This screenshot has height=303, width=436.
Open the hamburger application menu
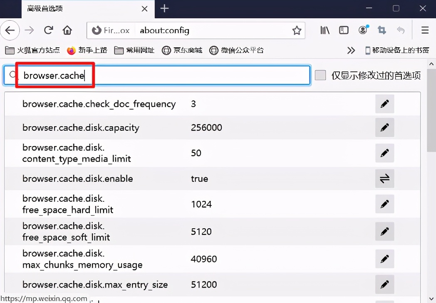click(x=425, y=30)
